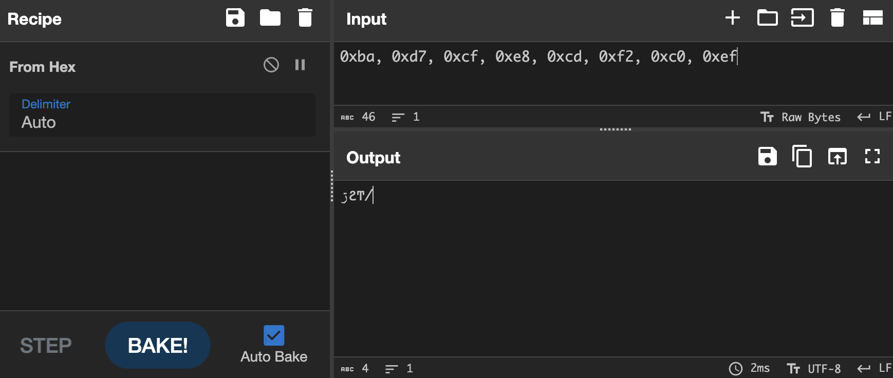Clear input with trash icon

pos(838,18)
